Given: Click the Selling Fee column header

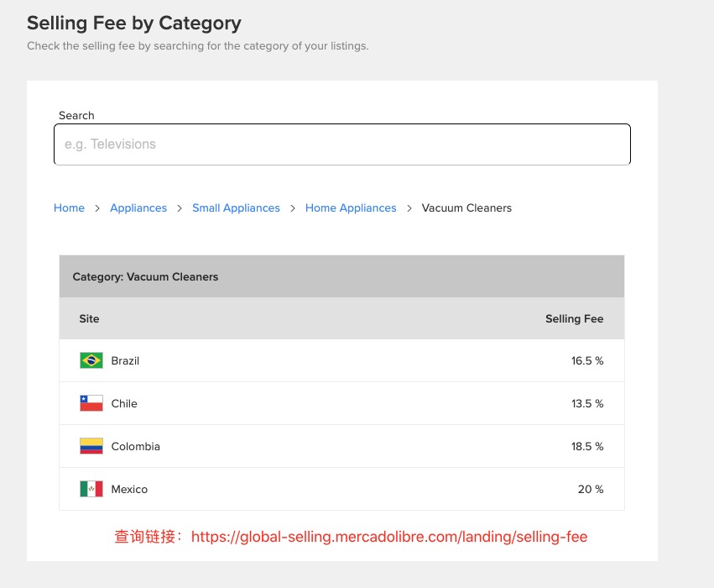Looking at the screenshot, I should click(574, 318).
